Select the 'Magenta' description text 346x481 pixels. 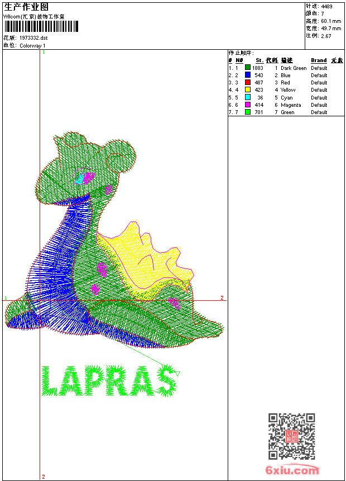coord(291,105)
